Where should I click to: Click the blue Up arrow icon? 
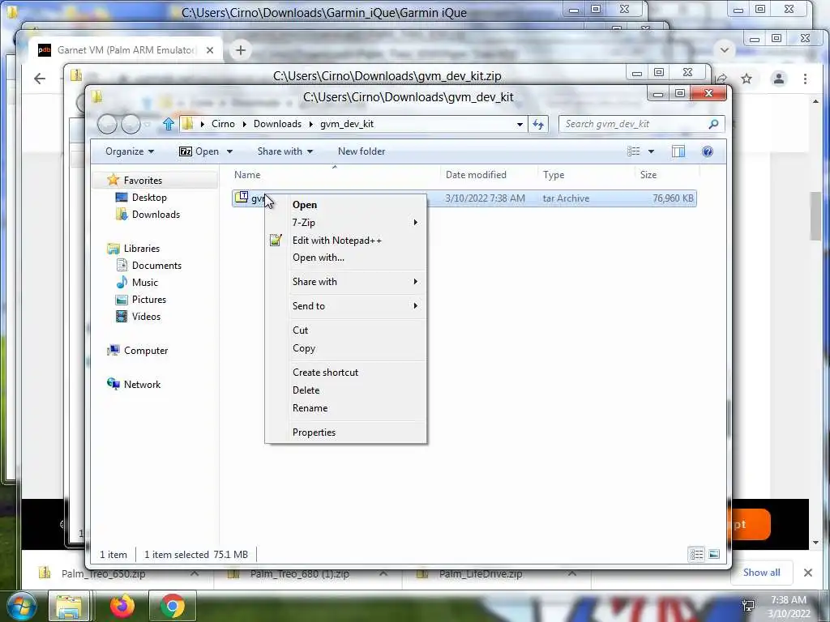click(x=169, y=124)
